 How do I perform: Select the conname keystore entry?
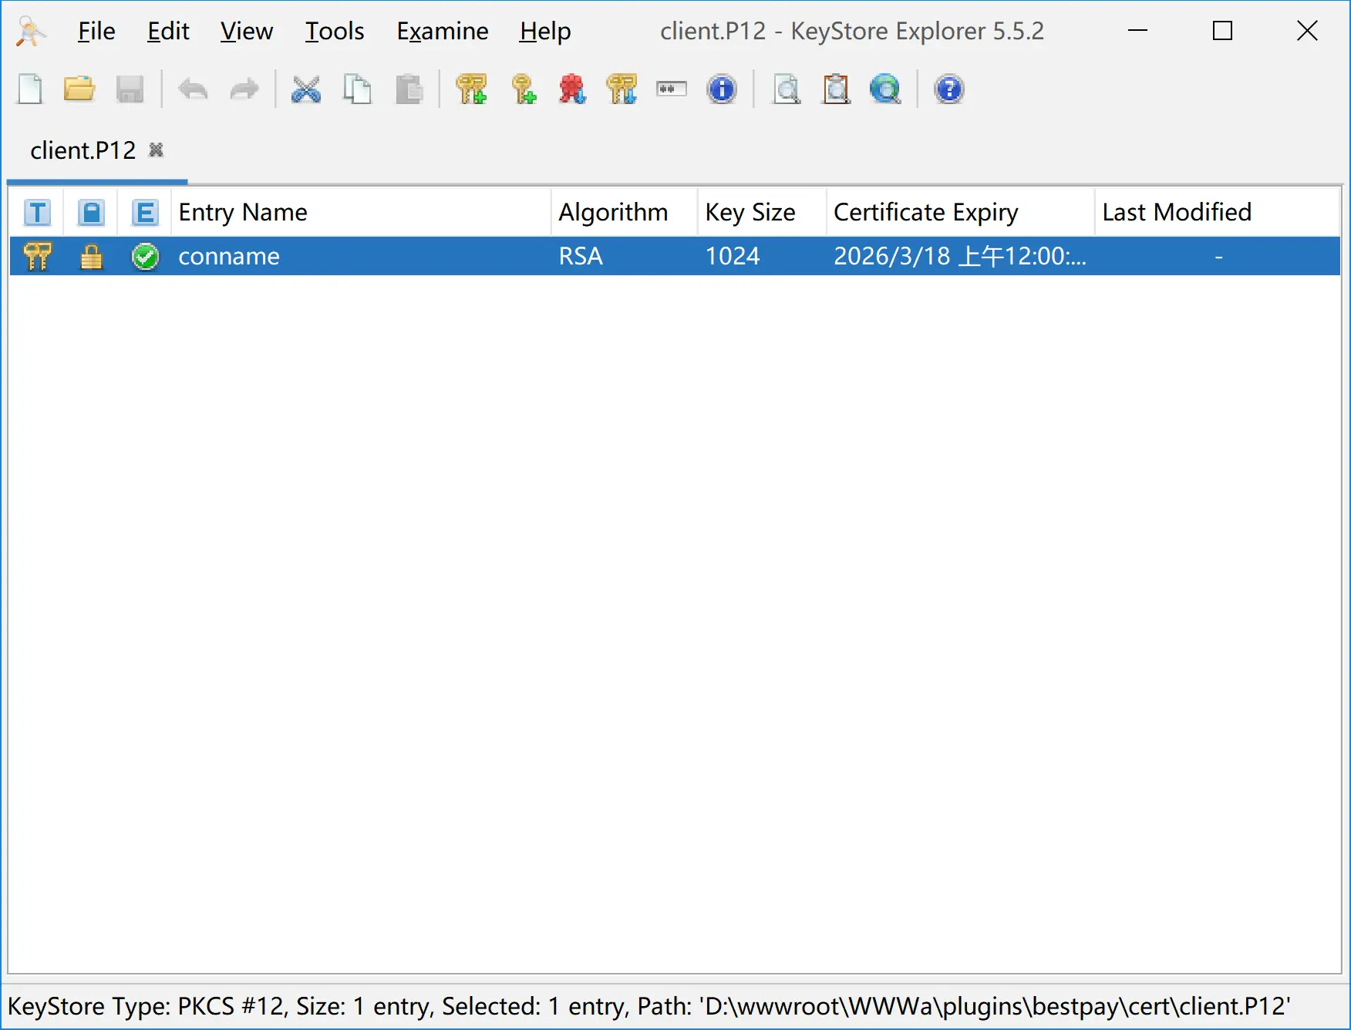229,256
